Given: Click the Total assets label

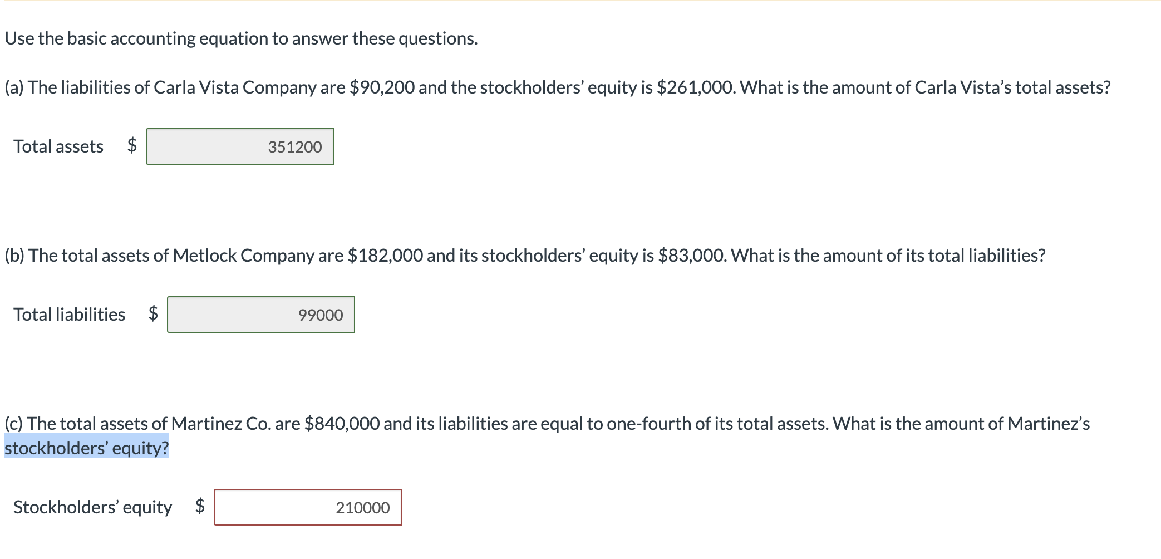Looking at the screenshot, I should (57, 146).
